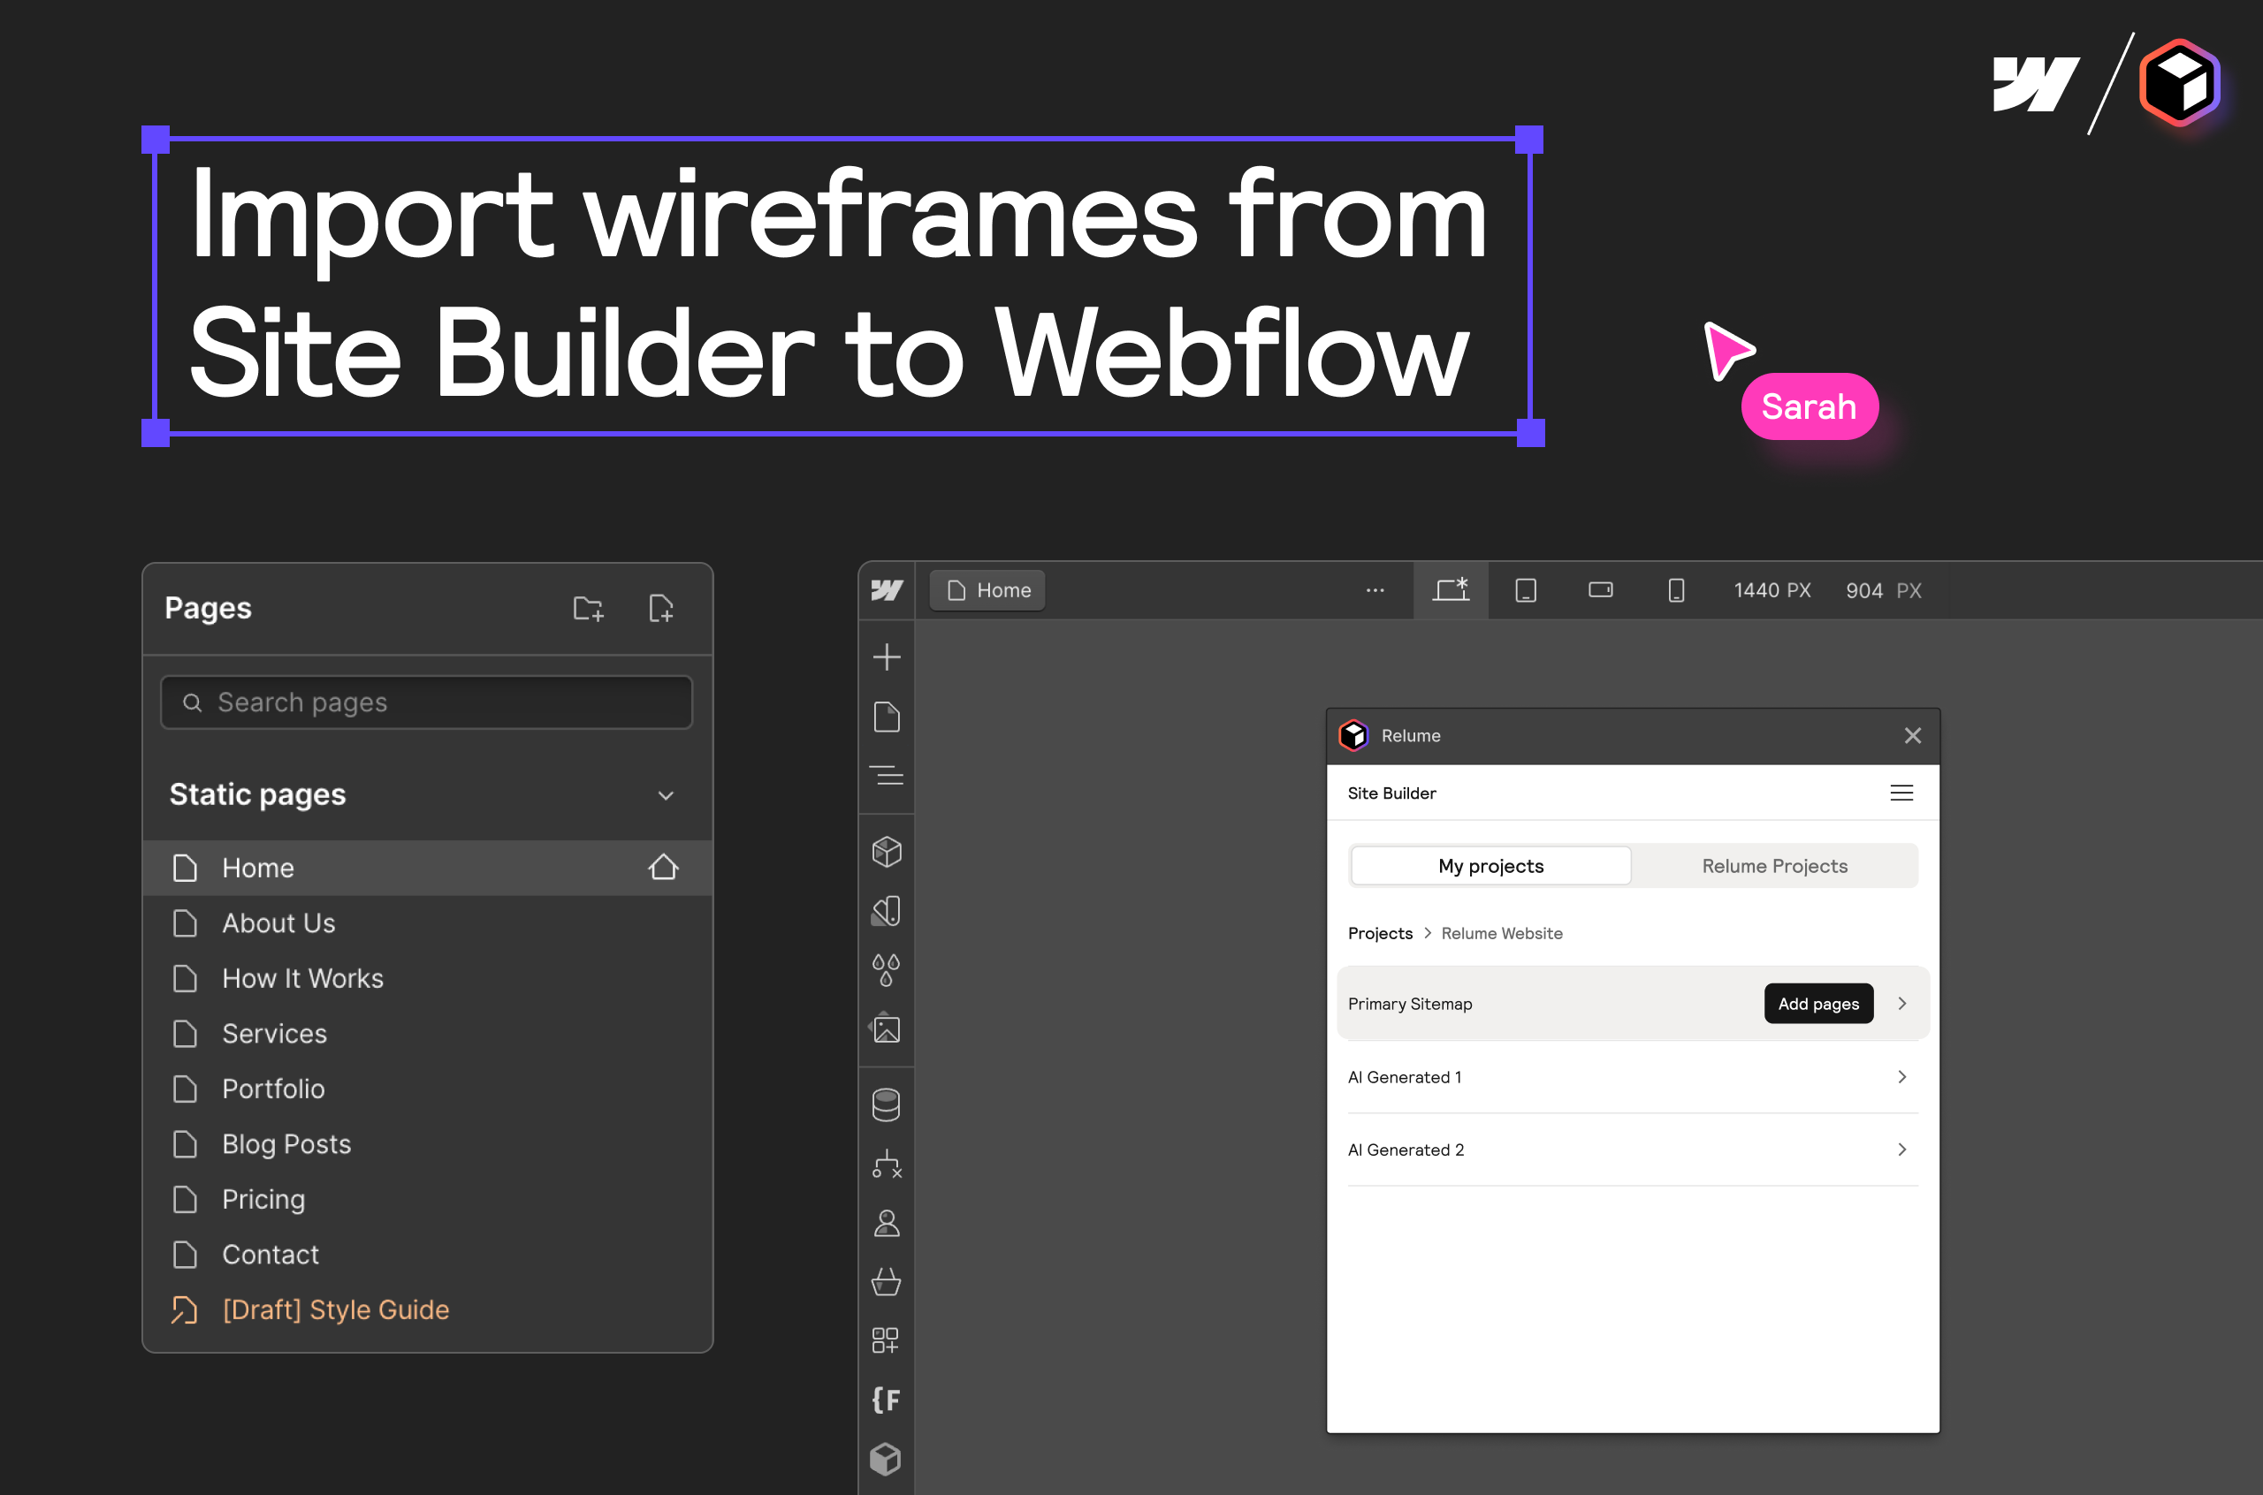Select the AI Generated 1 row
Image resolution: width=2263 pixels, height=1495 pixels.
pos(1633,1077)
